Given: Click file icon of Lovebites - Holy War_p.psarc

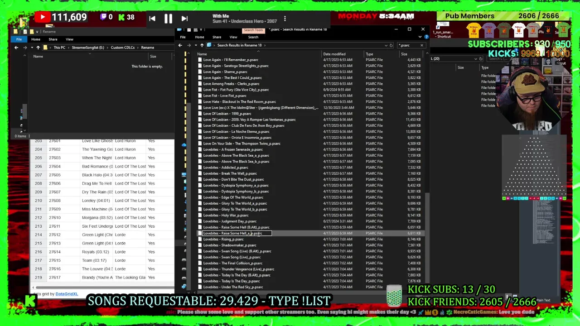Looking at the screenshot, I should point(200,215).
